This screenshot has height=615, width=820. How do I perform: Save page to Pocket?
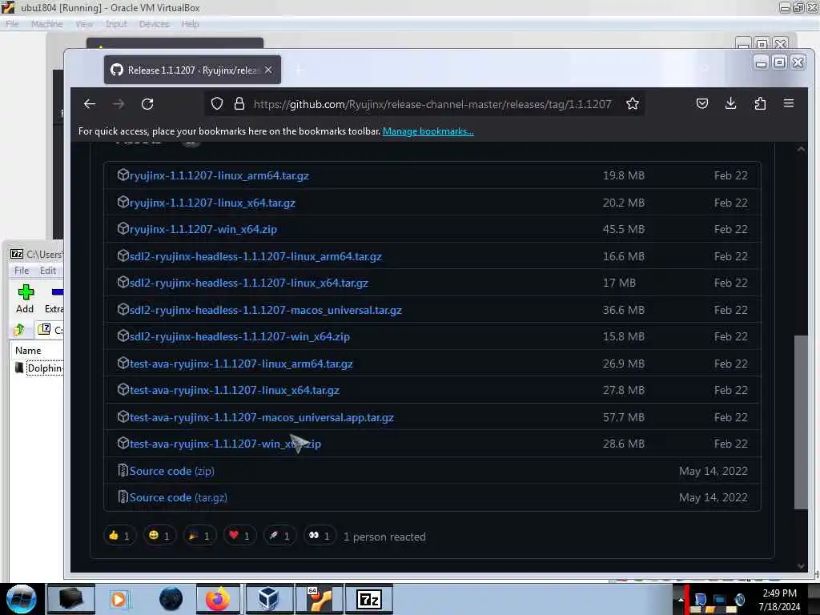[701, 103]
